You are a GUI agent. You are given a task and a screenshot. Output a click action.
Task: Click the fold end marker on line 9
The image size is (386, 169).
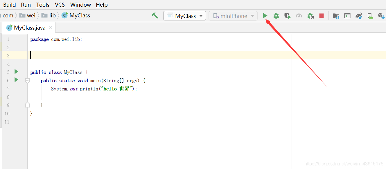click(x=27, y=105)
